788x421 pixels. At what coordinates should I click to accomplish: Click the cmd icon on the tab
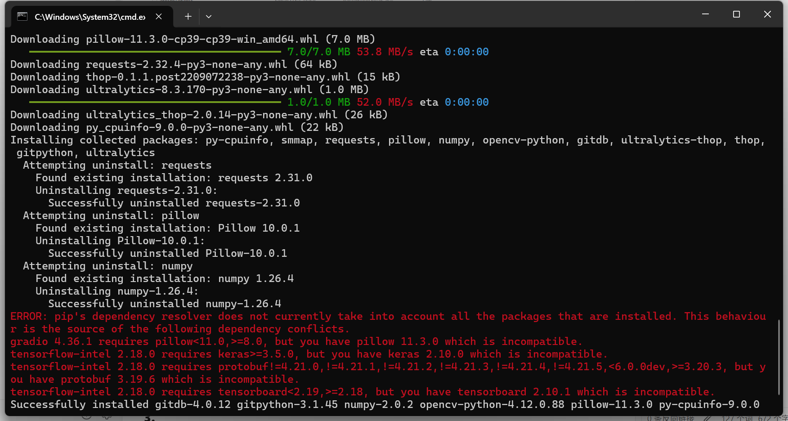[x=22, y=17]
